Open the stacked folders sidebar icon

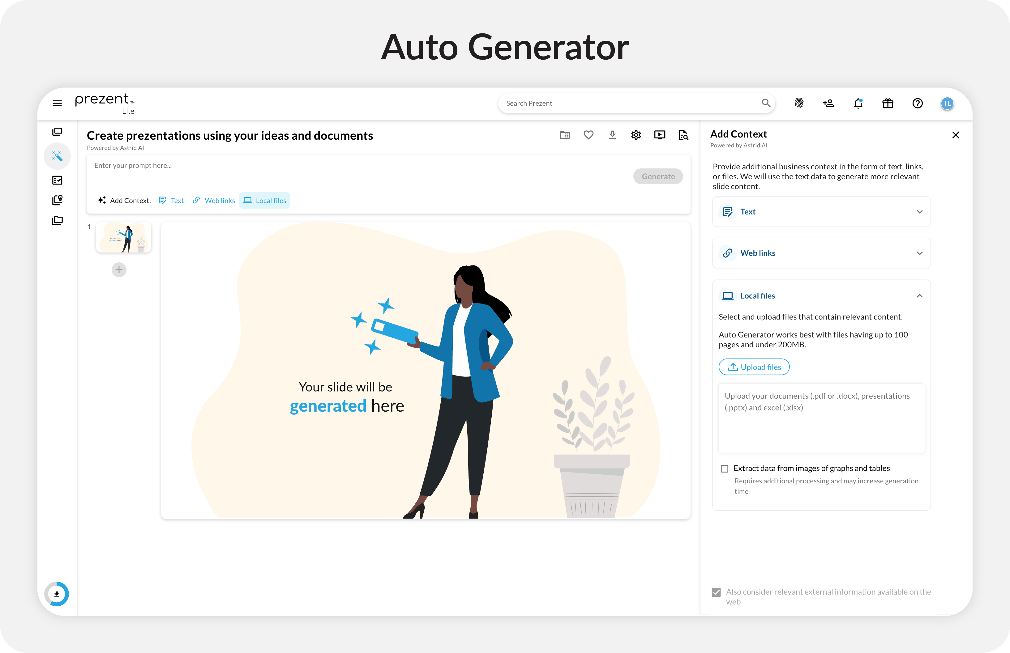pyautogui.click(x=57, y=220)
